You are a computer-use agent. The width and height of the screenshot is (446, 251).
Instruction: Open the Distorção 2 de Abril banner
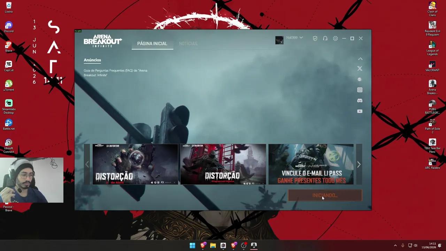[x=135, y=164]
